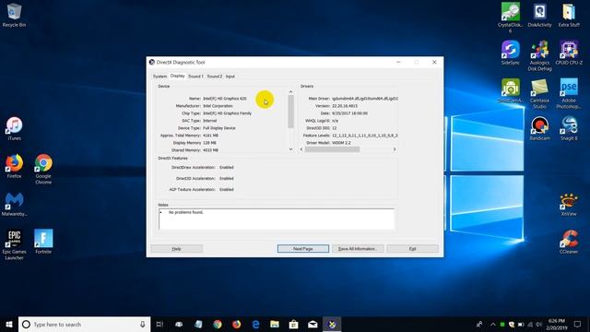Open Chrome from the taskbar
This screenshot has width=590, height=332.
[218, 324]
